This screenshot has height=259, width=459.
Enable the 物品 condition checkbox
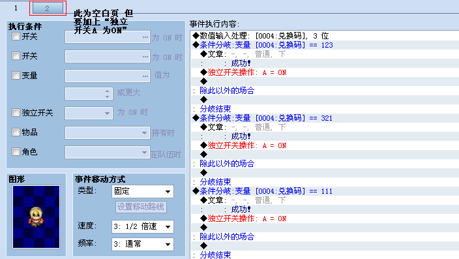(x=16, y=132)
